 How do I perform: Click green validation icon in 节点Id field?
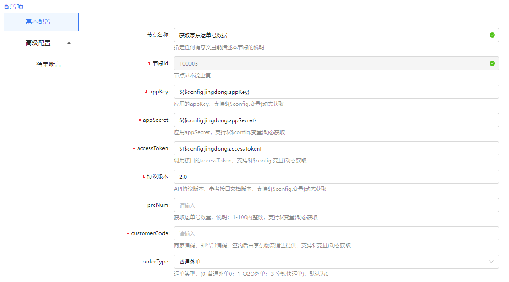click(x=492, y=63)
